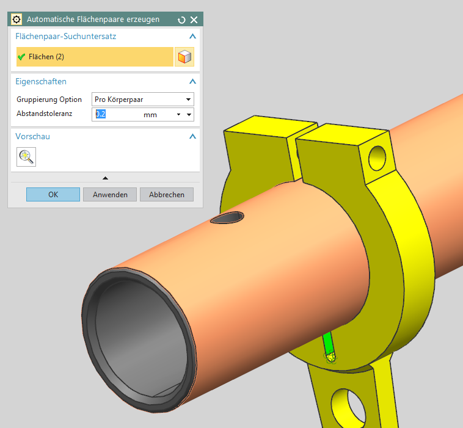Click the Vorschau heading text

pyautogui.click(x=33, y=136)
